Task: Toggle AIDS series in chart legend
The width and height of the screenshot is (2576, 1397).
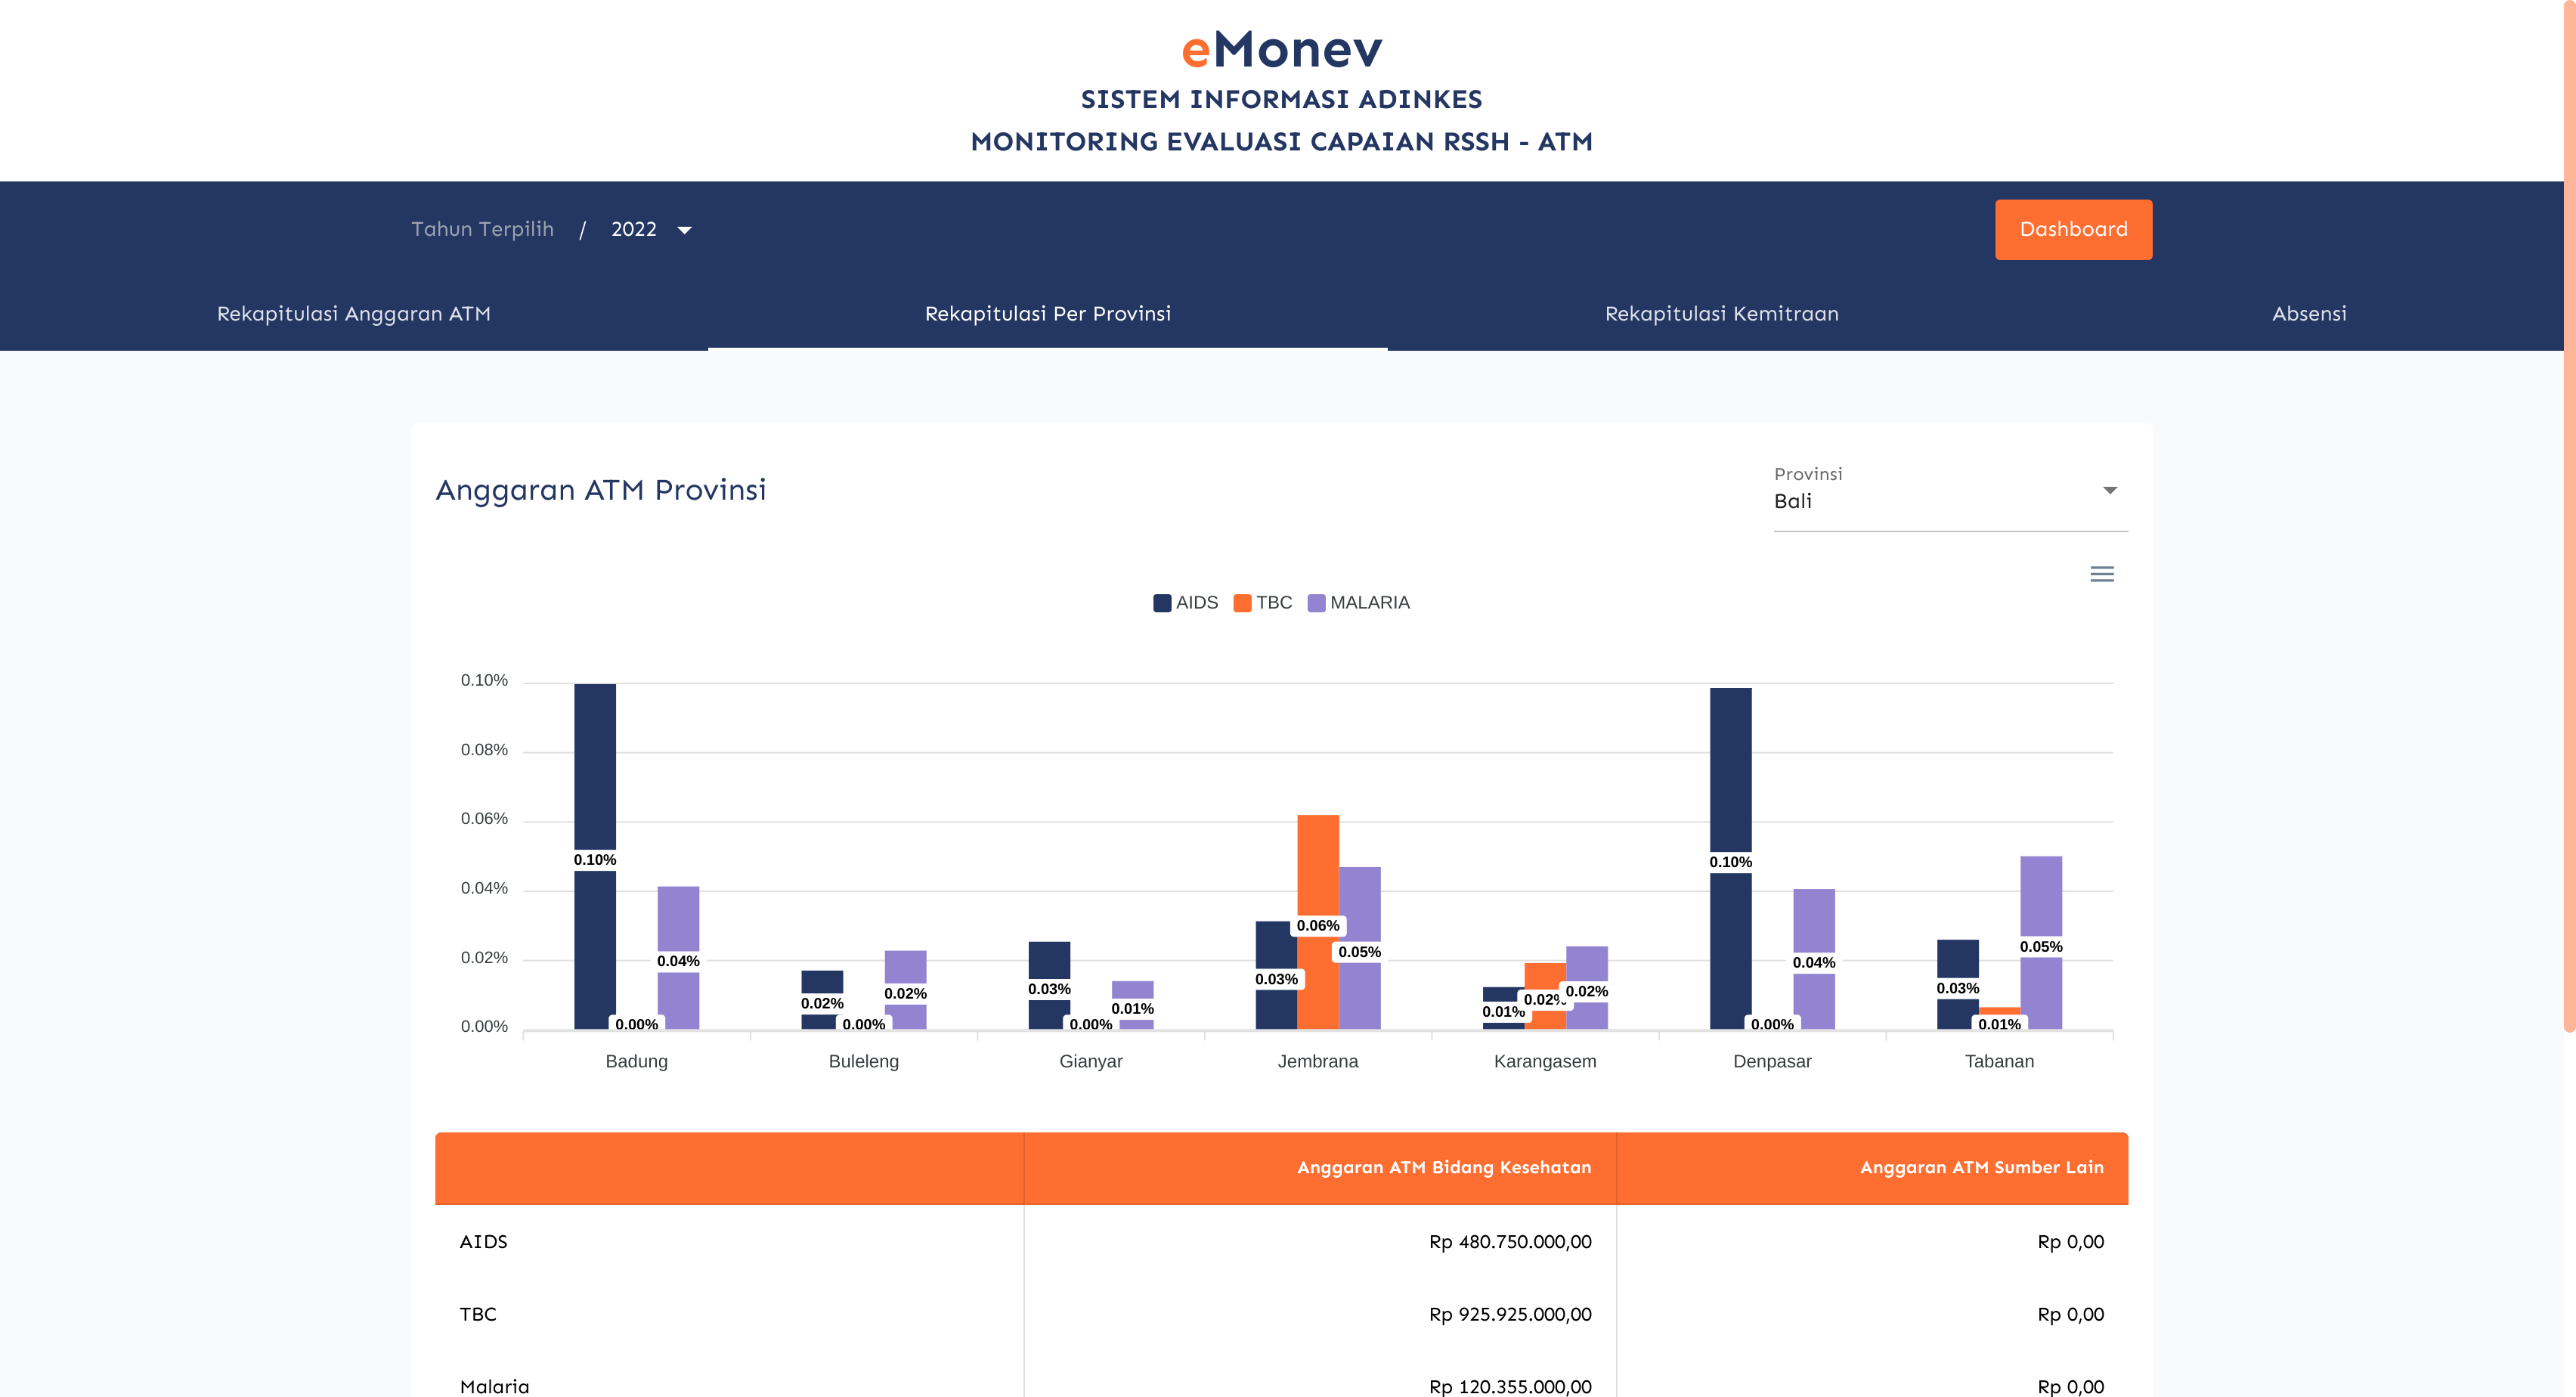Action: coord(1196,603)
